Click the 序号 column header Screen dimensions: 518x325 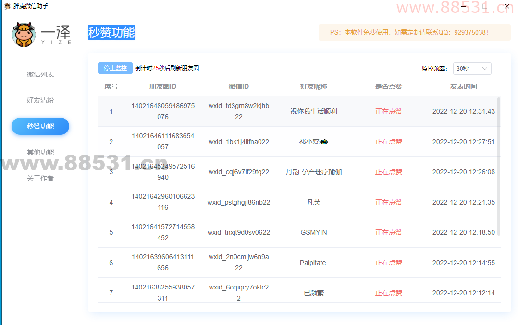pyautogui.click(x=111, y=86)
